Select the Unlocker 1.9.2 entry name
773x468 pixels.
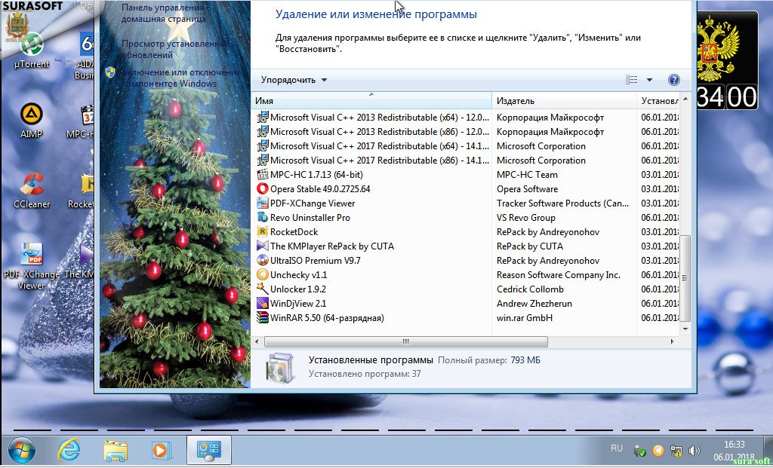[x=297, y=289]
